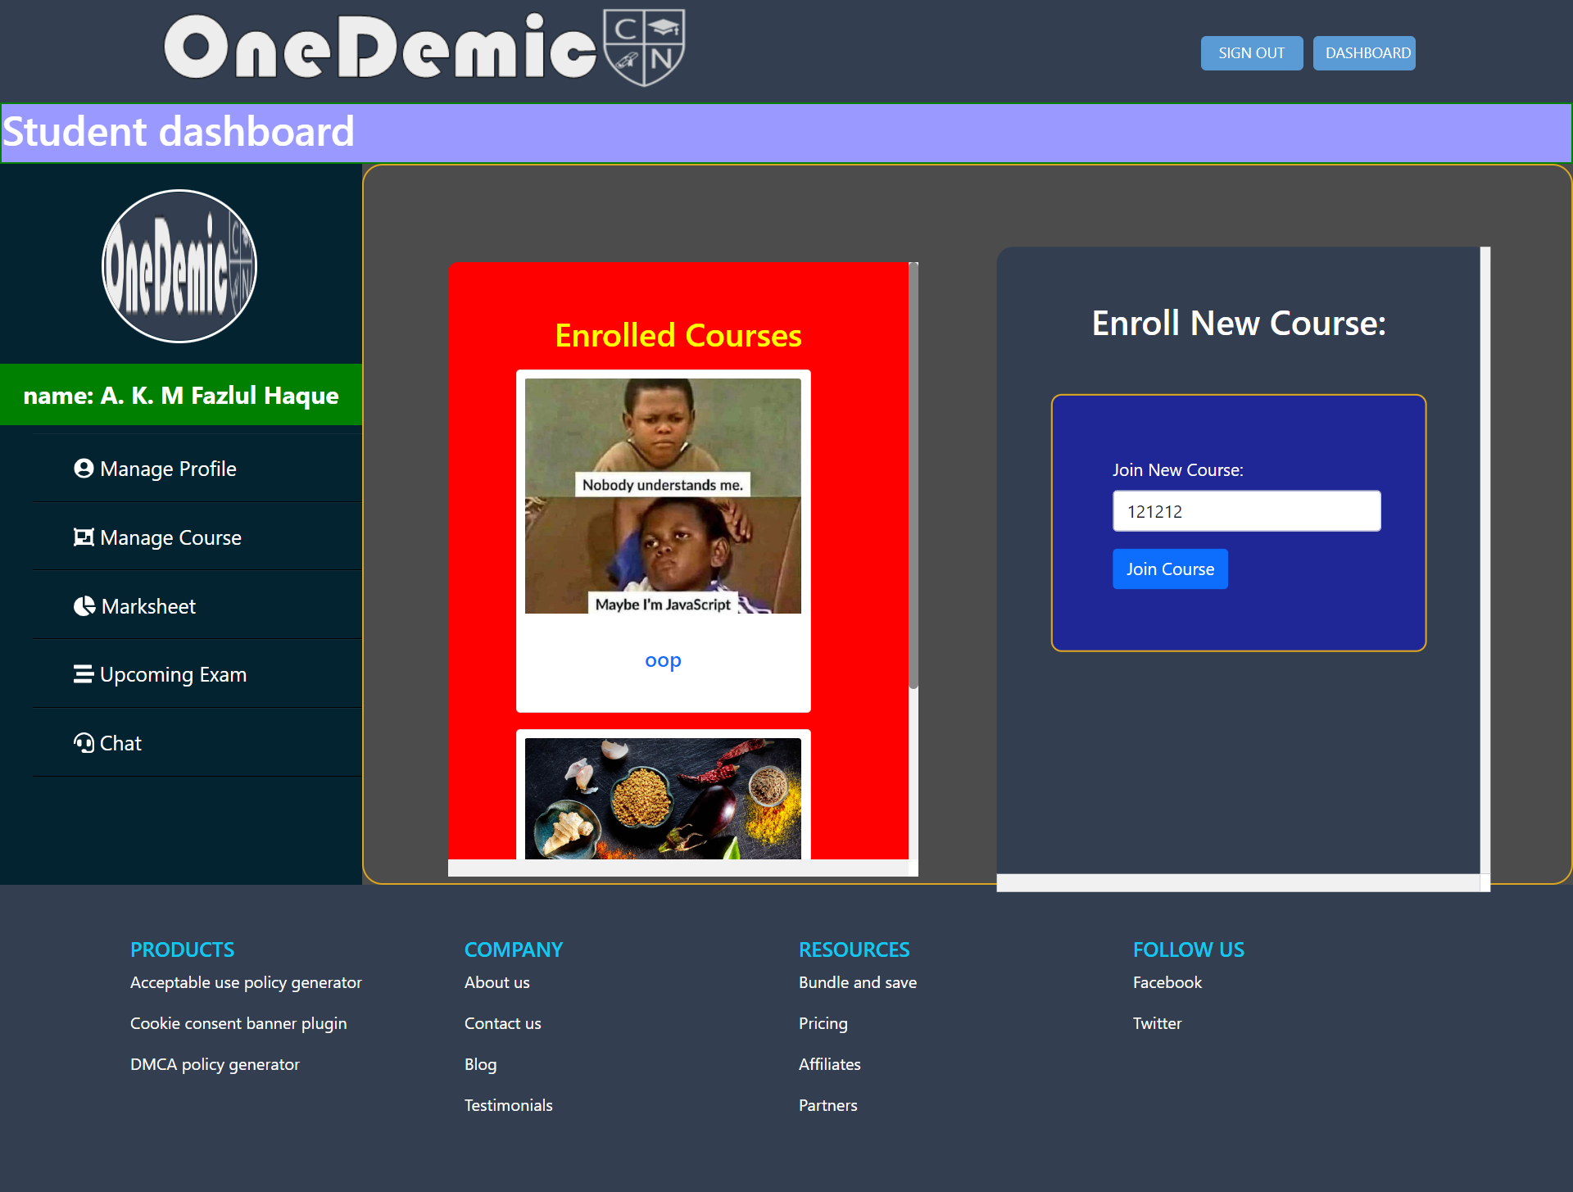Open the Chat menu item
This screenshot has height=1192, width=1573.
(197, 743)
